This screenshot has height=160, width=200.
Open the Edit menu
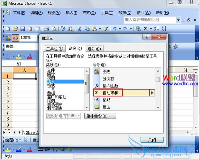(x=36, y=13)
